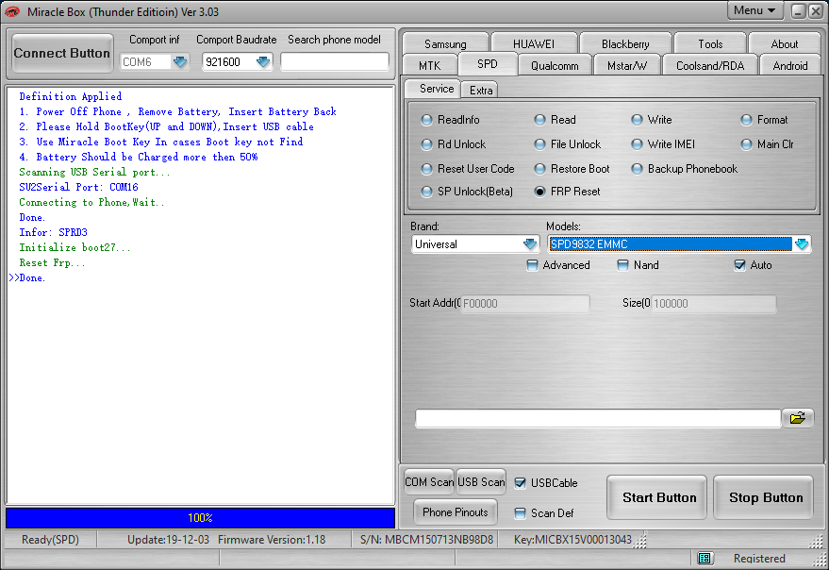This screenshot has height=570, width=829.
Task: Click the COM Scan button
Action: 429,482
